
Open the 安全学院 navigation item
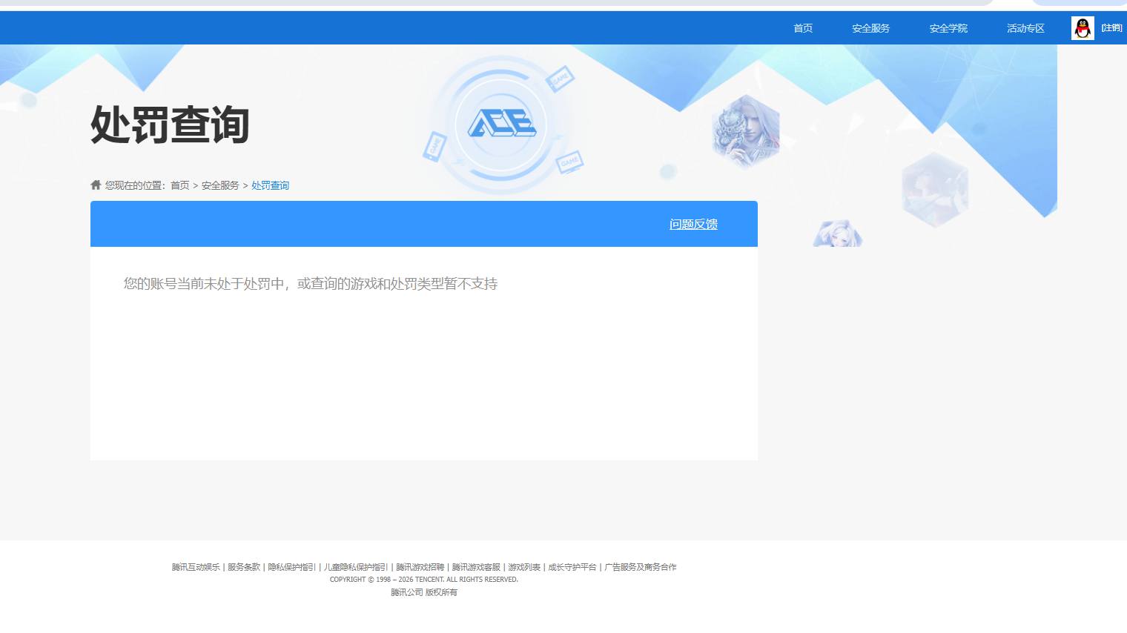tap(948, 27)
